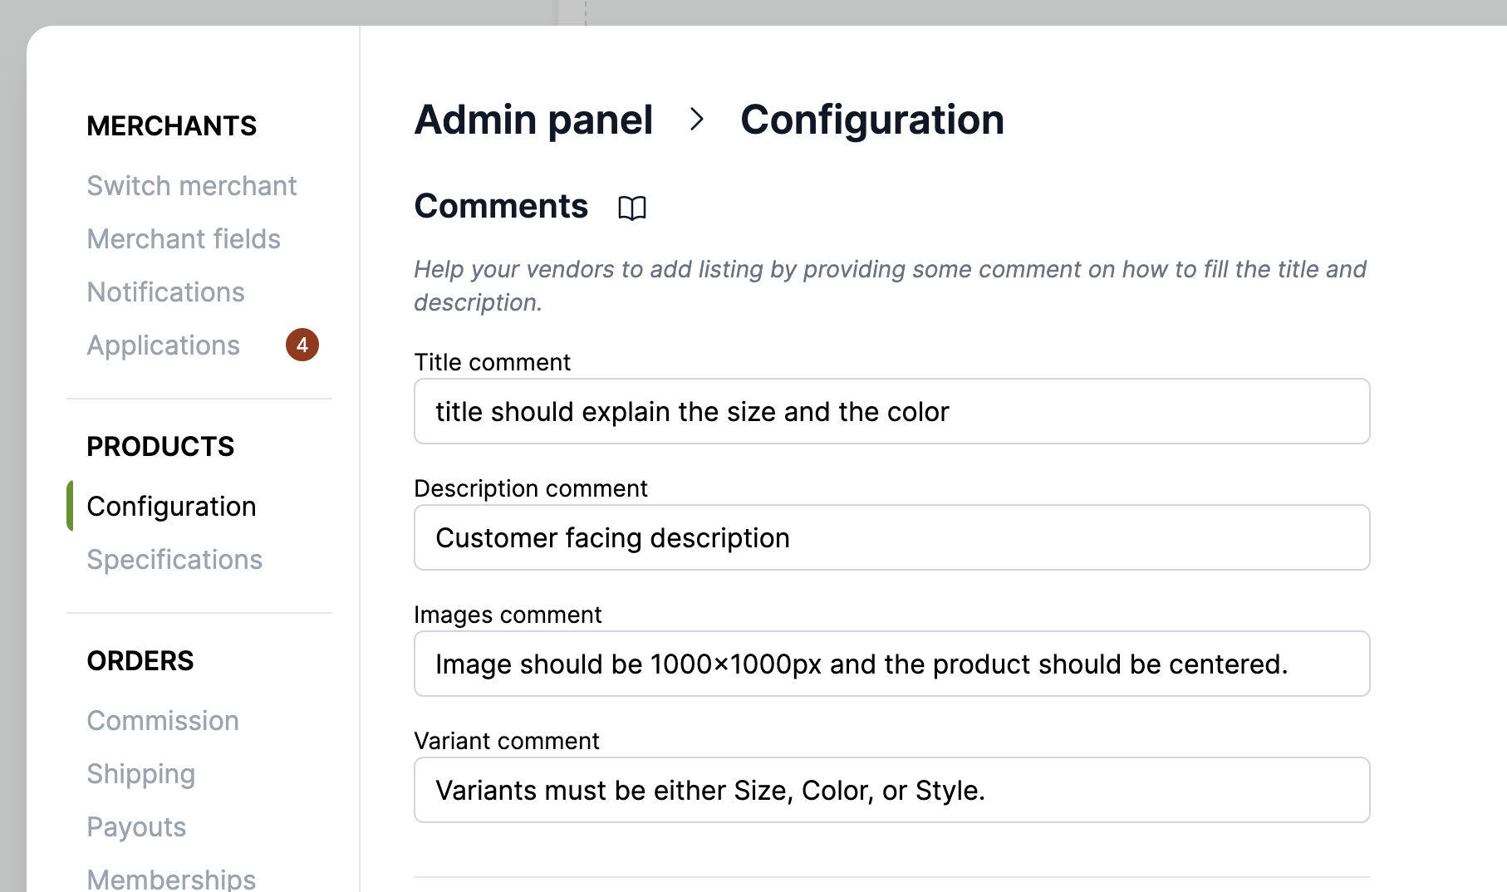Select Notifications in the sidebar
1507x892 pixels.
click(x=165, y=292)
